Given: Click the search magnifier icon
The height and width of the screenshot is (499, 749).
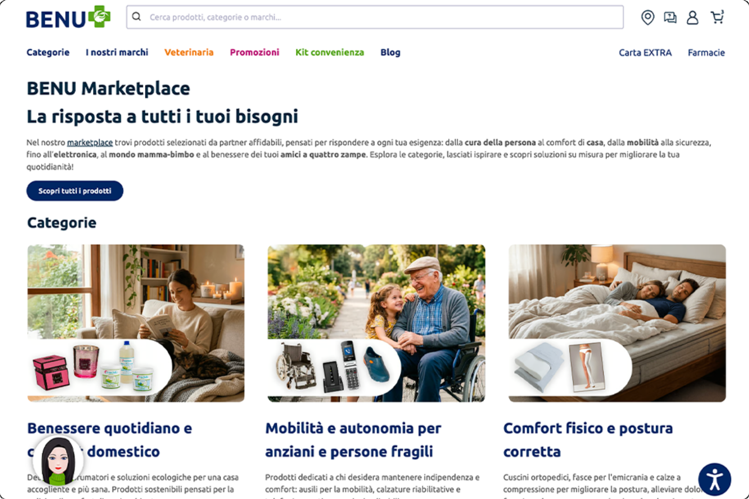Looking at the screenshot, I should [136, 17].
